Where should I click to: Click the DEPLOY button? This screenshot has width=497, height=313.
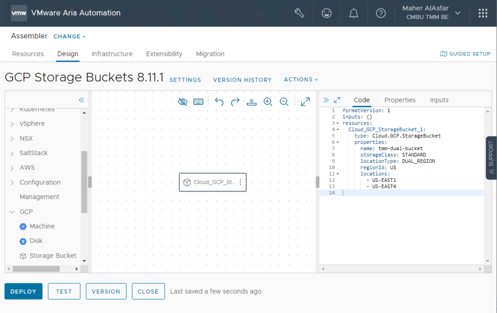pos(23,292)
